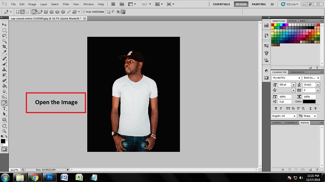Open the Filter menu
The image size is (325, 182).
tap(66, 4)
